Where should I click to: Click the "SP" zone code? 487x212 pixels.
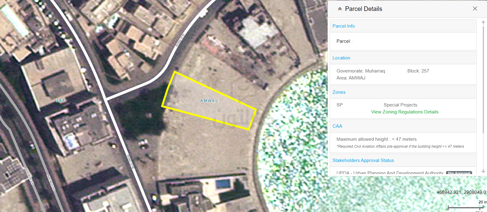[x=339, y=105]
